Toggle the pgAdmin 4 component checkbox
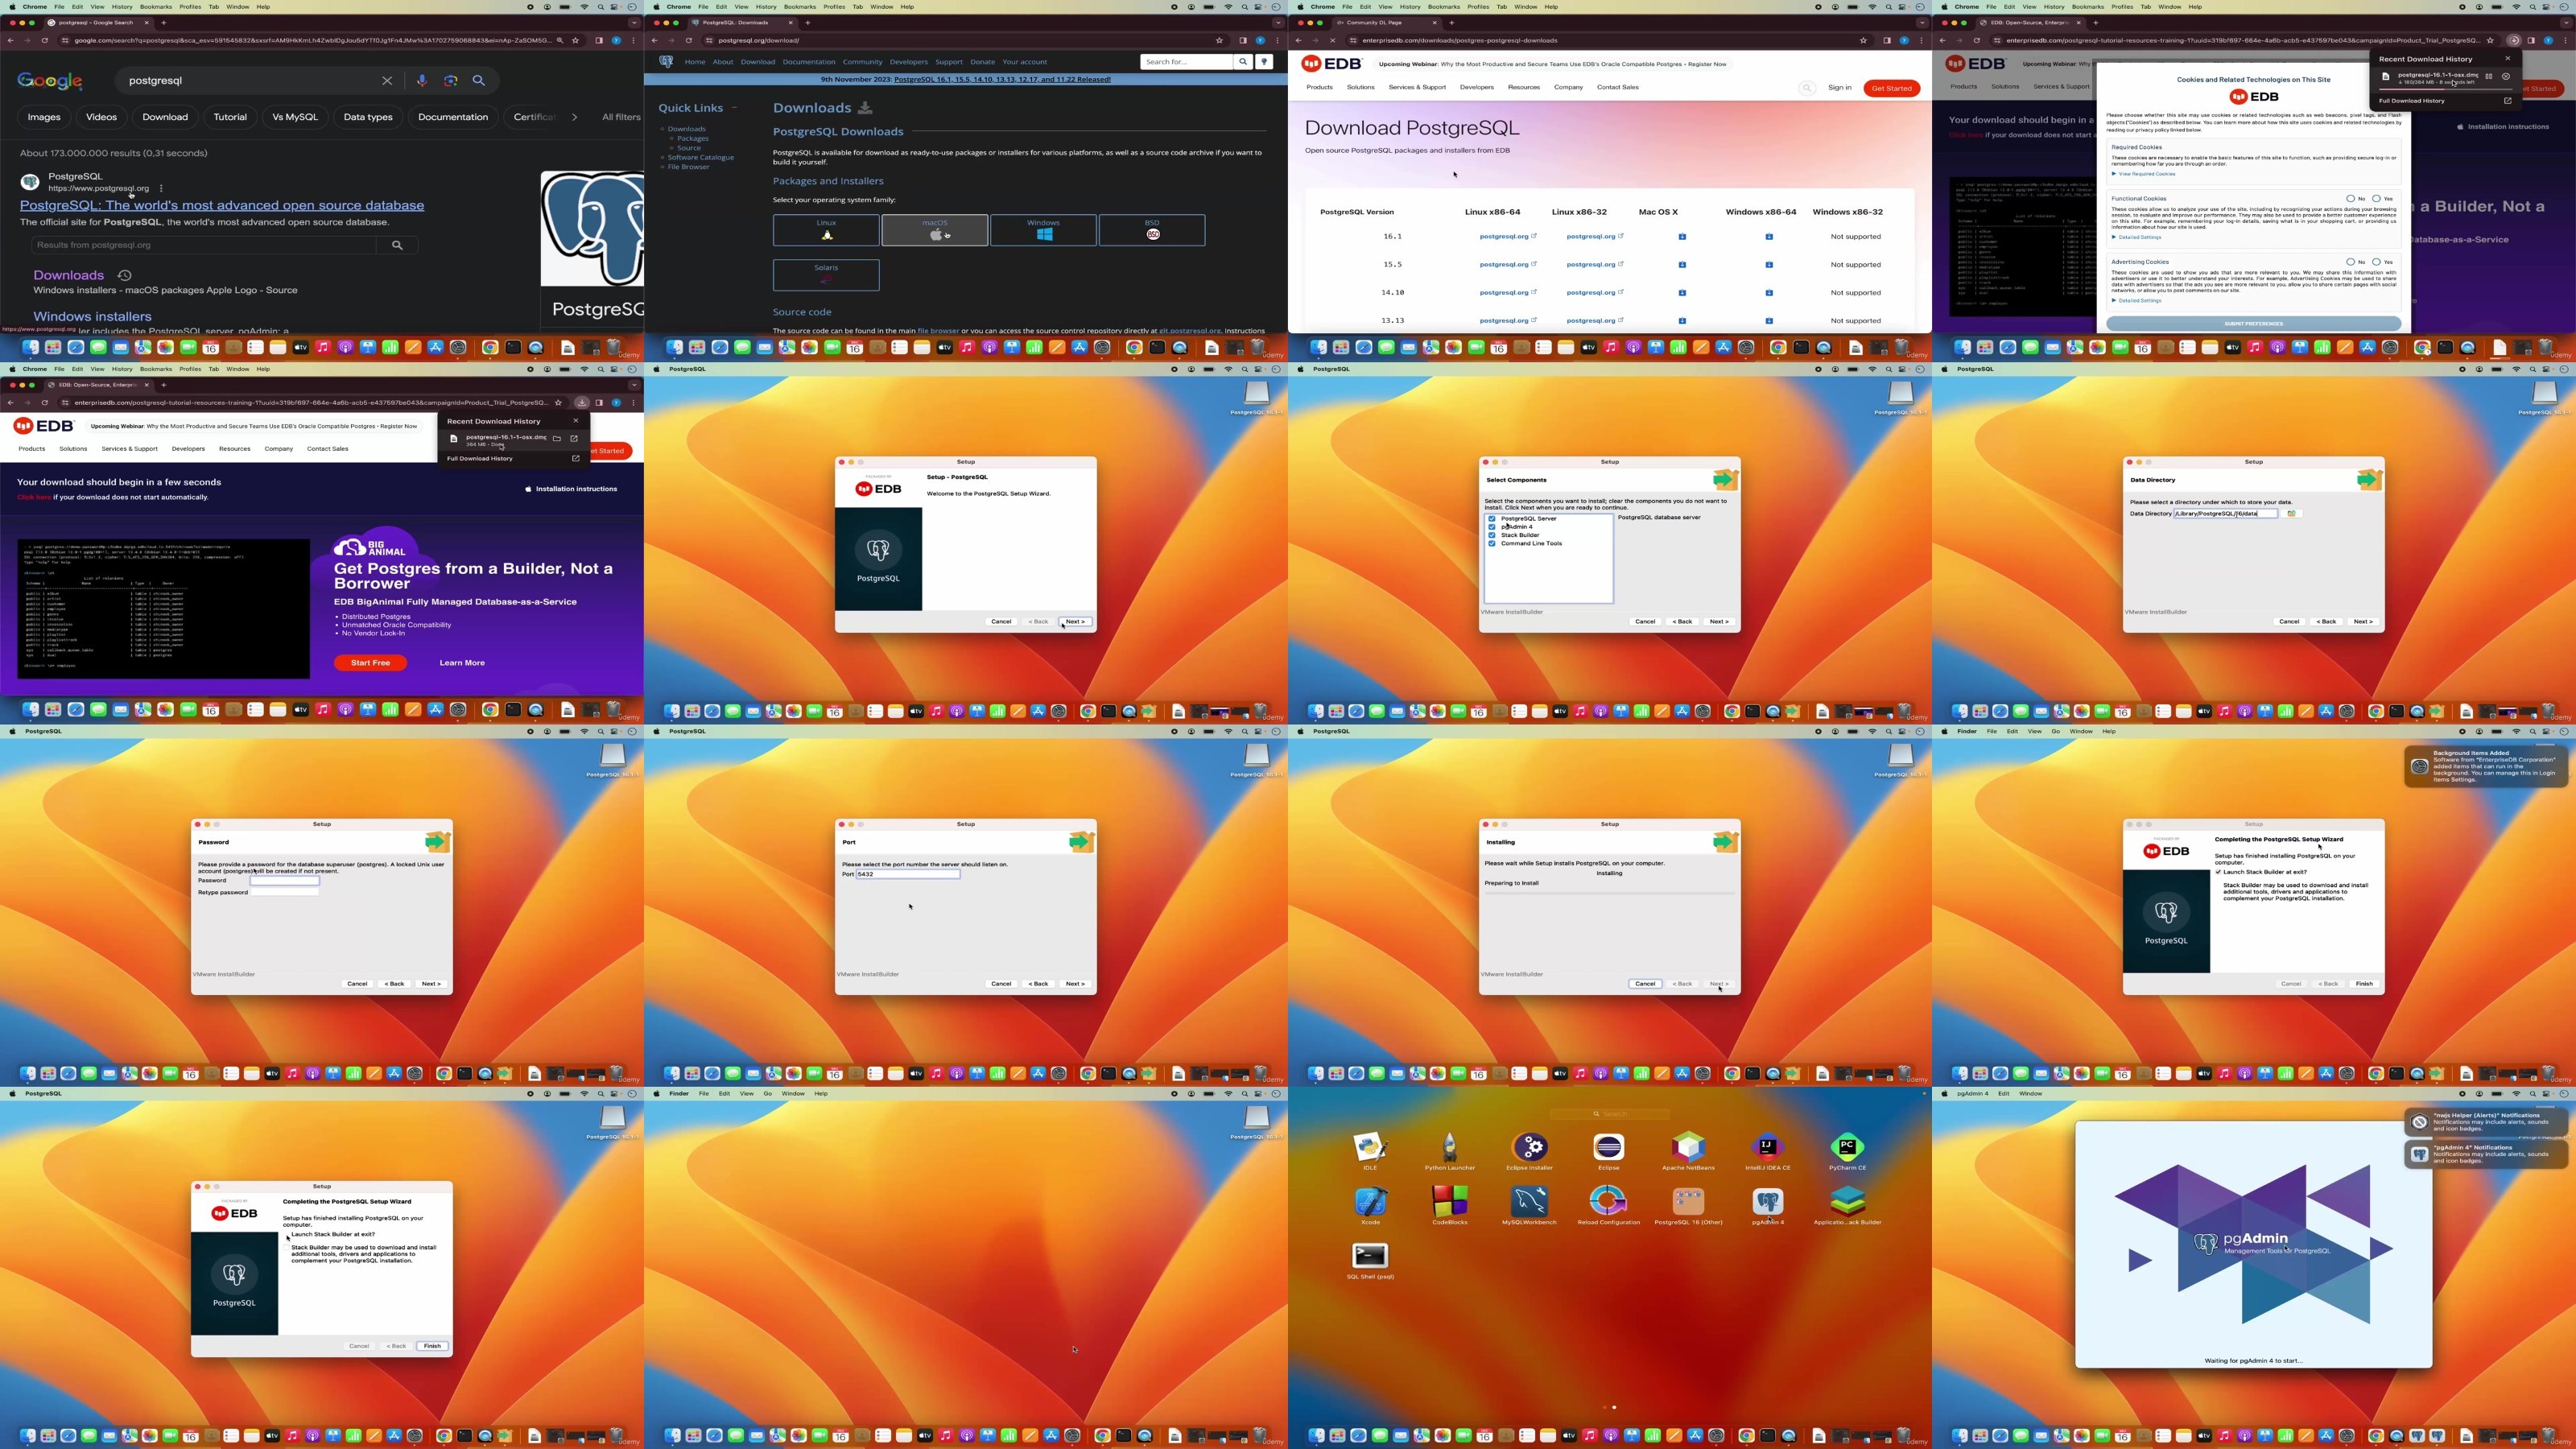This screenshot has height=1449, width=2576. 1492,527
